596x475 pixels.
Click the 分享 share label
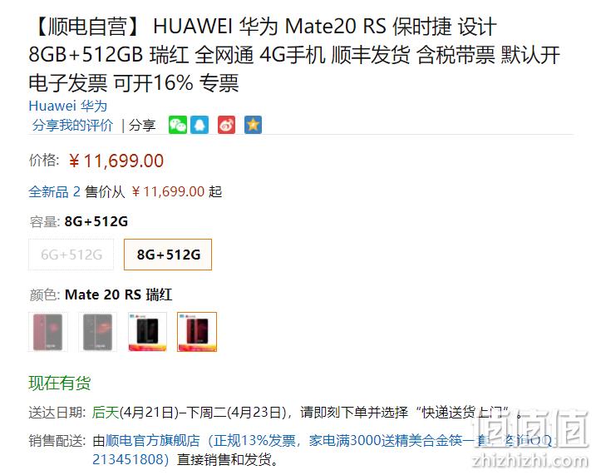point(142,125)
